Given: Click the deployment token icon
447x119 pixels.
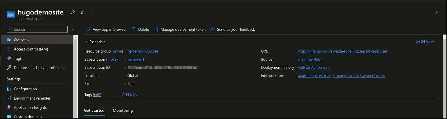Looking at the screenshot, I should (156, 29).
